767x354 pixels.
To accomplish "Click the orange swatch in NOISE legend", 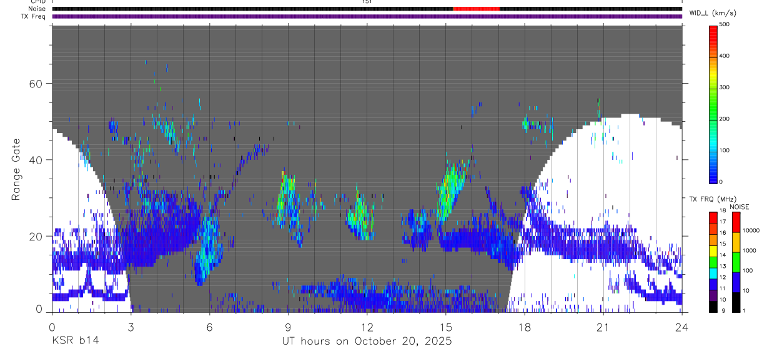I will [x=736, y=242].
